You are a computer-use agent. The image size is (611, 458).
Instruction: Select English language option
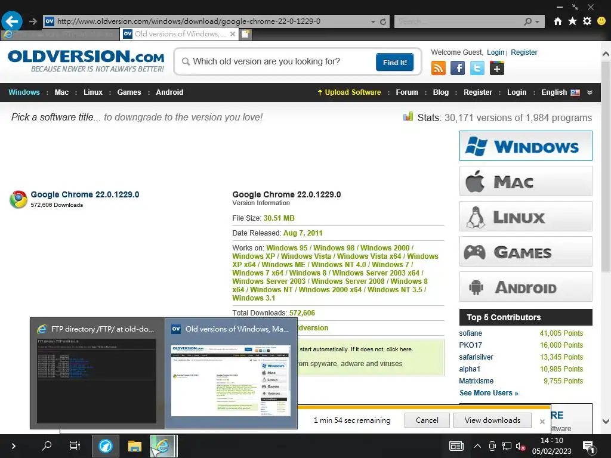point(560,92)
